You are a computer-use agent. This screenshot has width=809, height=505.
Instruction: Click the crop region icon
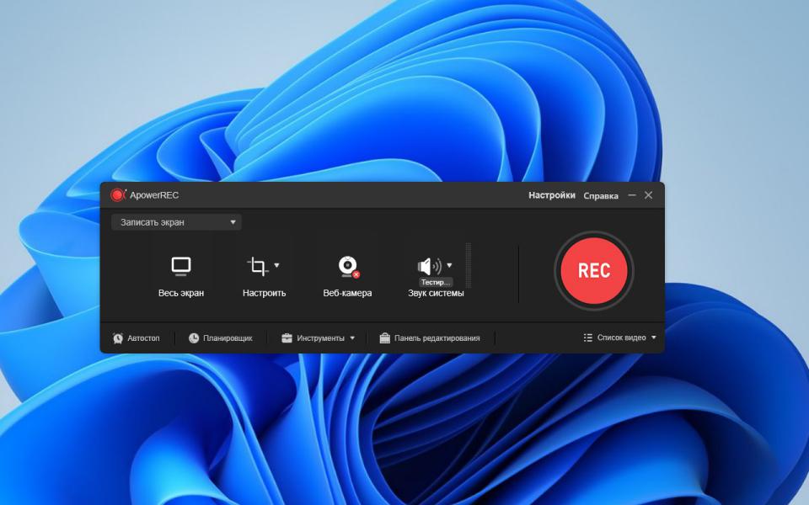[x=258, y=267]
